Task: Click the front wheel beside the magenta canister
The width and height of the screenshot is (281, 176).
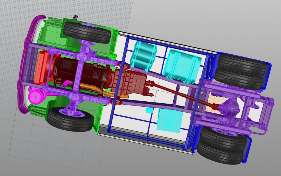Action: pos(71,119)
